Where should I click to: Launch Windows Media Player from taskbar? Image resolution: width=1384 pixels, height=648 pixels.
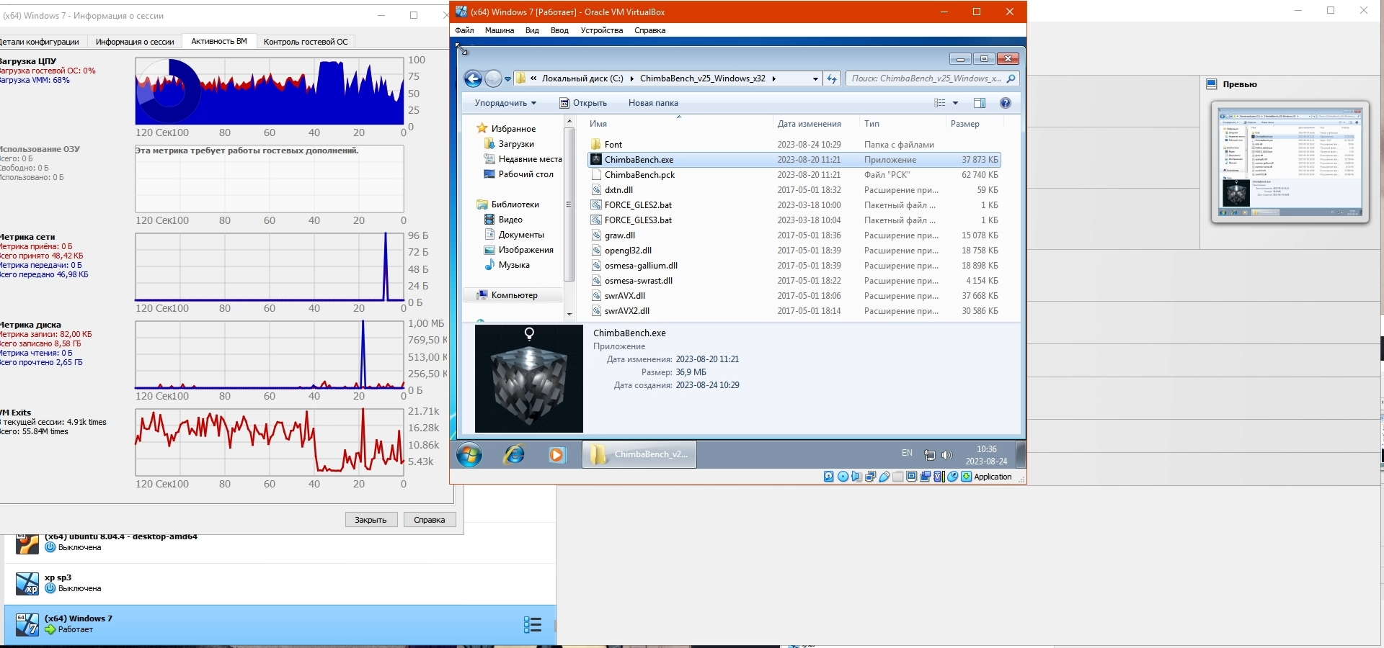click(556, 454)
